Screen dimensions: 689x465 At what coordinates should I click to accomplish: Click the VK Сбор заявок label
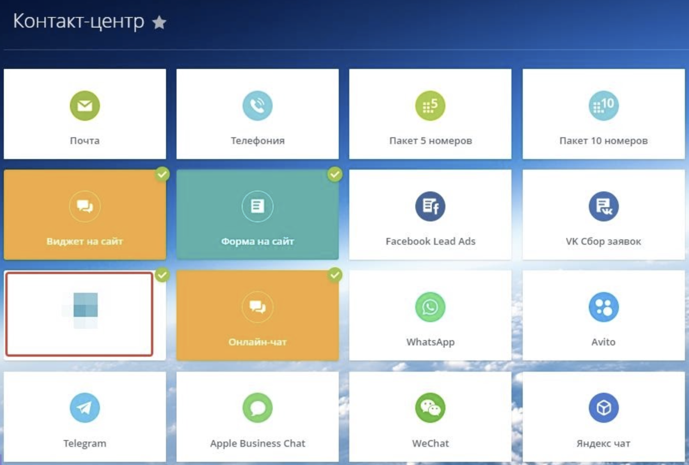pyautogui.click(x=603, y=241)
